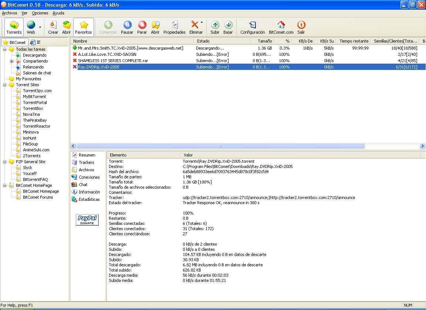This screenshot has width=426, height=310.
Task: Toggle the Favoritos star button
Action: (84, 27)
